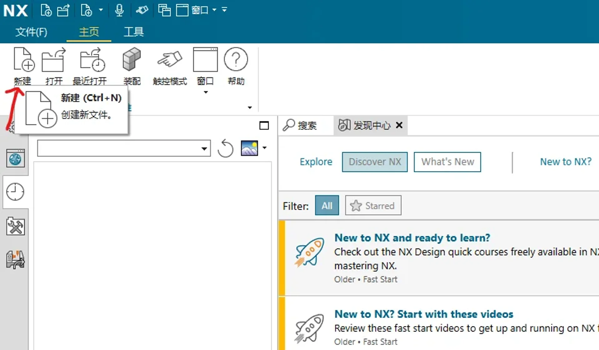Click the 新建 (New) file icon

[x=23, y=60]
